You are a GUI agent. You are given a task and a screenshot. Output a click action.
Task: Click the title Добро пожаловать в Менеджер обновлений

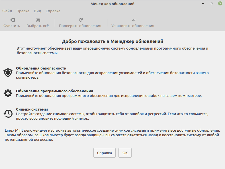pos(113,41)
